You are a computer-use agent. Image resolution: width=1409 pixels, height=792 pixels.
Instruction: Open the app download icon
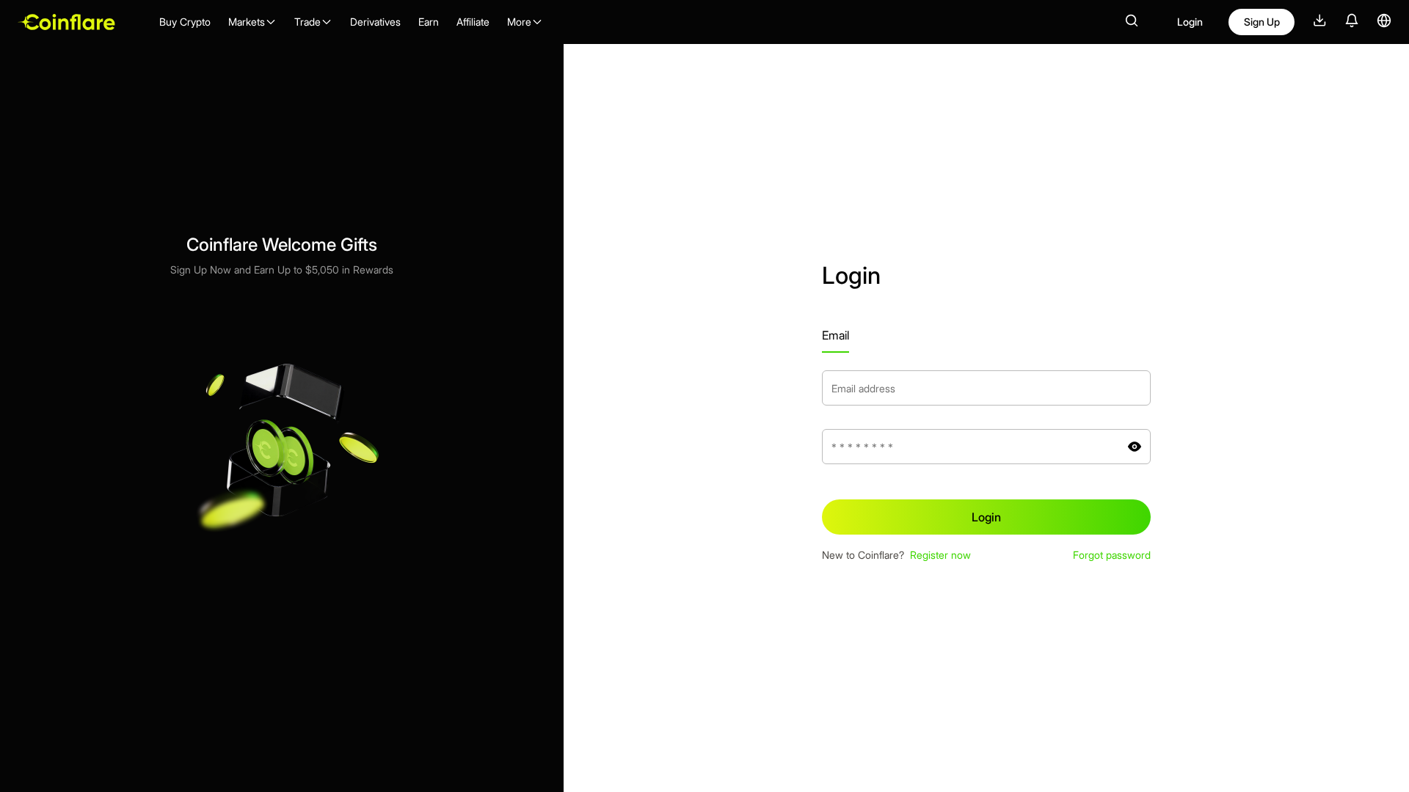pos(1319,21)
